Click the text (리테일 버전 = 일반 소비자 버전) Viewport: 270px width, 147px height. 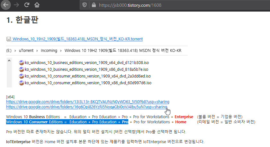click(226, 122)
